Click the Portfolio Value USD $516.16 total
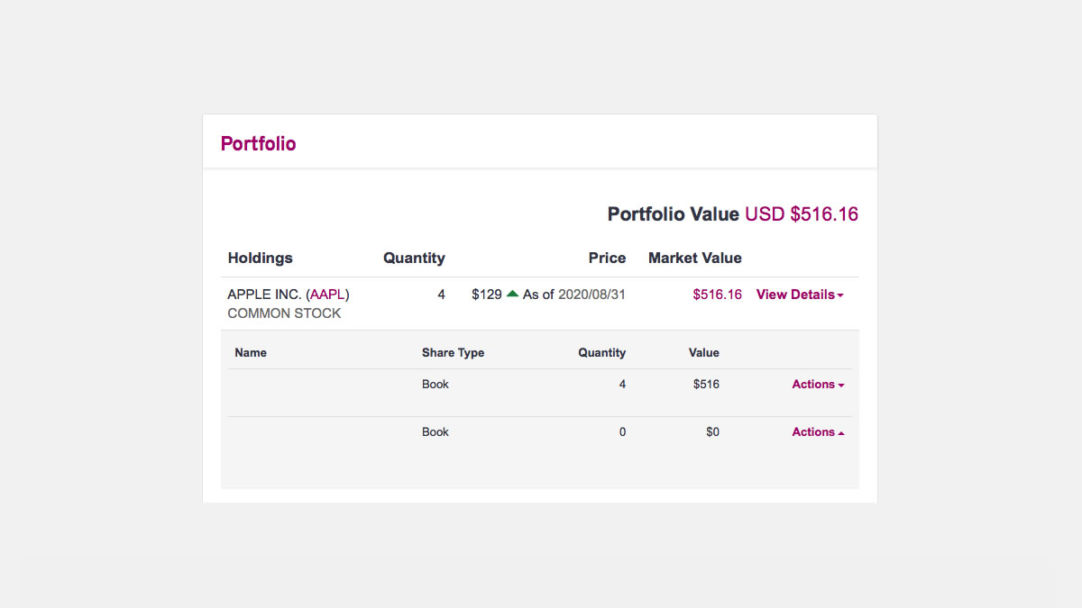The width and height of the screenshot is (1082, 608). 733,214
